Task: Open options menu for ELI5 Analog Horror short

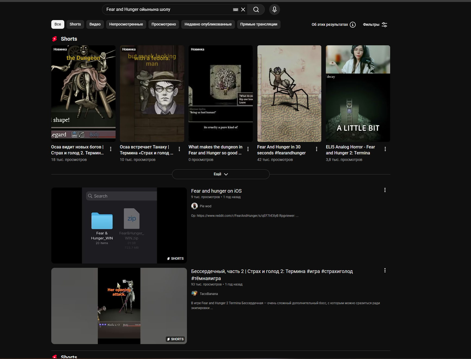Action: [x=385, y=149]
